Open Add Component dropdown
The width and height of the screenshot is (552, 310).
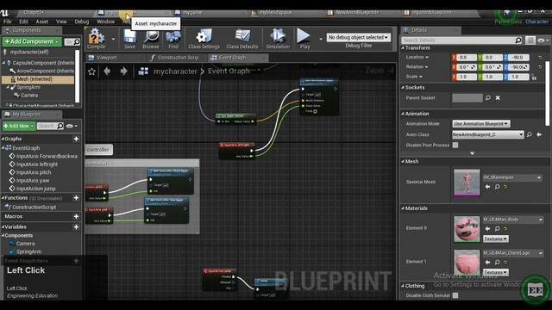point(32,42)
